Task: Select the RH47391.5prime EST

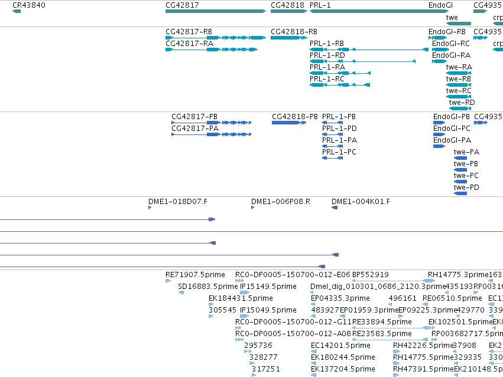Action: pyautogui.click(x=396, y=376)
